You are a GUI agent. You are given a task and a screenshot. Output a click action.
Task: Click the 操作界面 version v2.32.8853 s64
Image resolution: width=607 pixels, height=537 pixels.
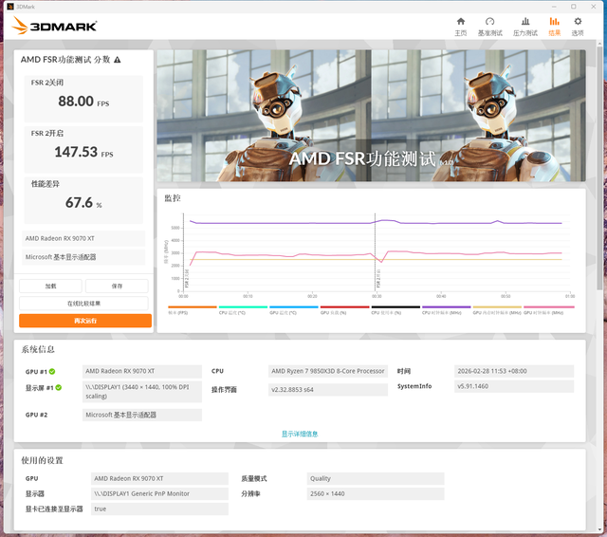pyautogui.click(x=328, y=390)
